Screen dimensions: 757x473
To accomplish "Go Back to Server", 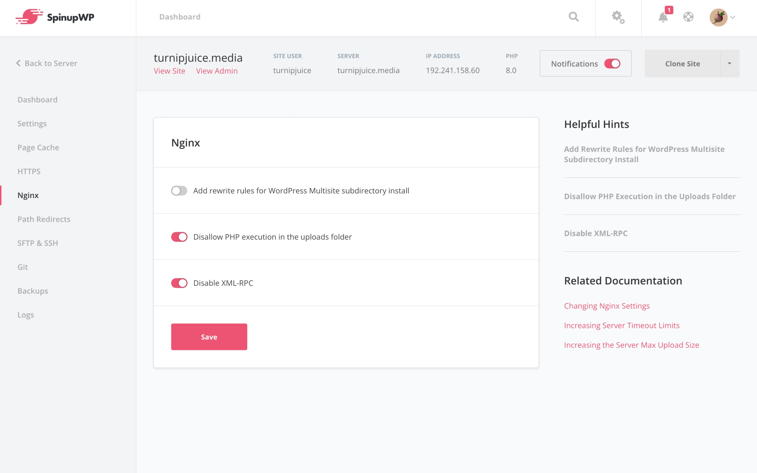I will [x=47, y=63].
